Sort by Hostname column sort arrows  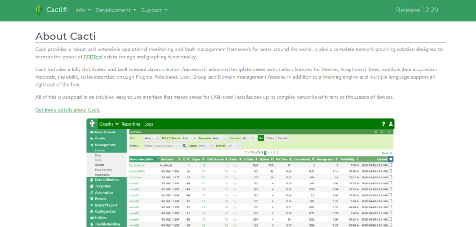coord(180,159)
